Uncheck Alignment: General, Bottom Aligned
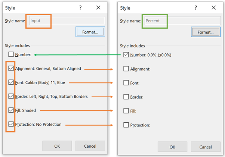 (11, 69)
